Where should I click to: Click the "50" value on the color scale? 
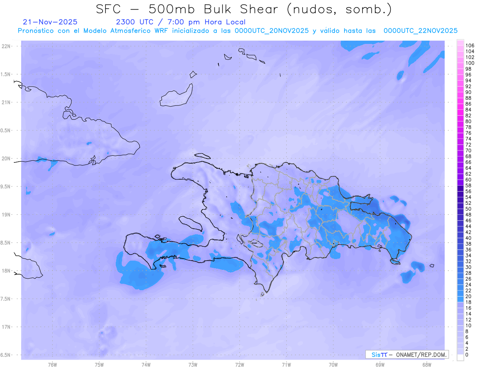(468, 209)
